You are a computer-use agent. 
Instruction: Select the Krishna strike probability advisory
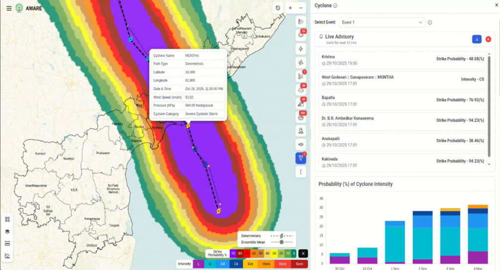pos(402,61)
